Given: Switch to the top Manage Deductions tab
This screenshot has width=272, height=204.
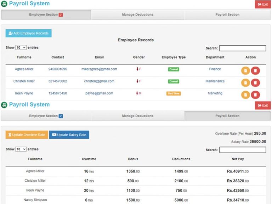Looking at the screenshot, I should 137,15.
